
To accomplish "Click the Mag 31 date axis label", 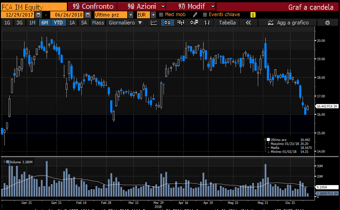I will (x=263, y=203).
